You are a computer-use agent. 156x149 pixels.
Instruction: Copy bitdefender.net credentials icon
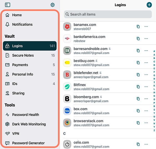(138, 75)
